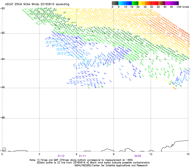The height and width of the screenshot is (167, 190).
Task: Click the yellow 20-25 knots legend segment
Action: (142, 3)
